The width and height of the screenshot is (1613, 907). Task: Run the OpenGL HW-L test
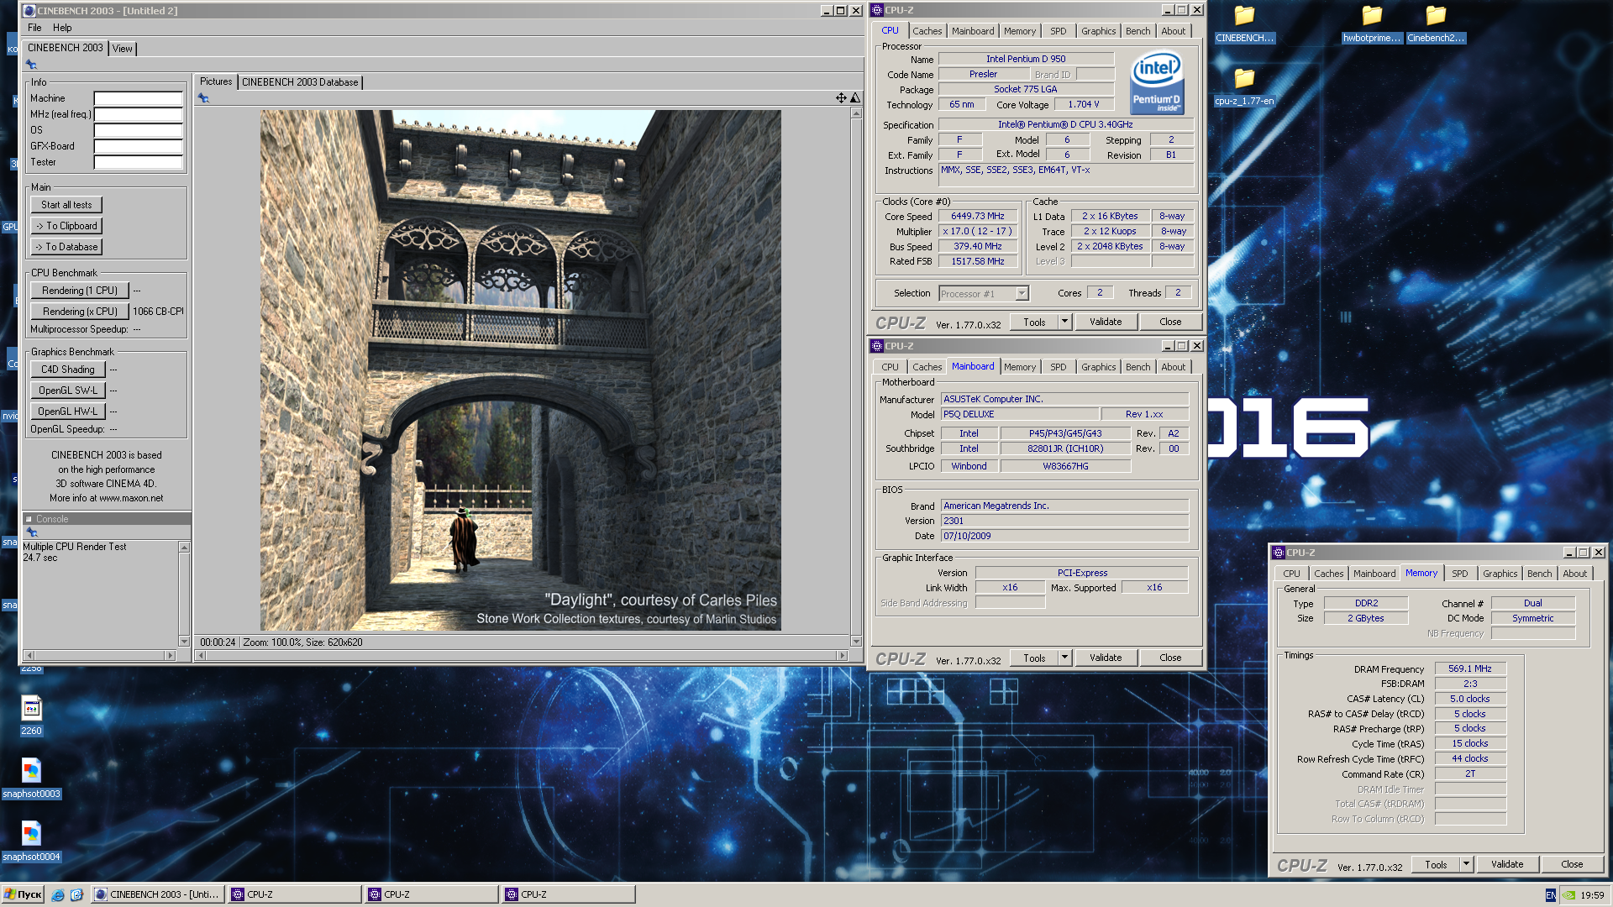click(68, 412)
